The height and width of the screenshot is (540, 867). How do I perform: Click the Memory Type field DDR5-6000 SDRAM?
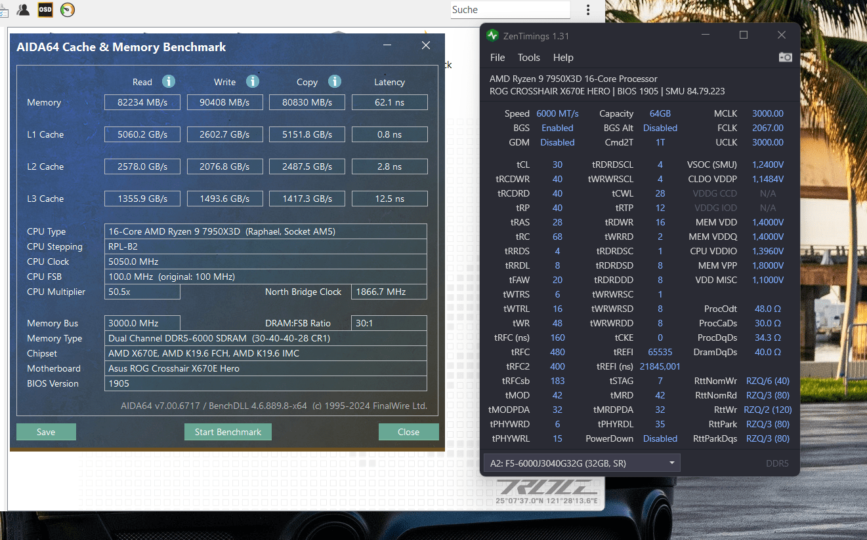pos(266,338)
